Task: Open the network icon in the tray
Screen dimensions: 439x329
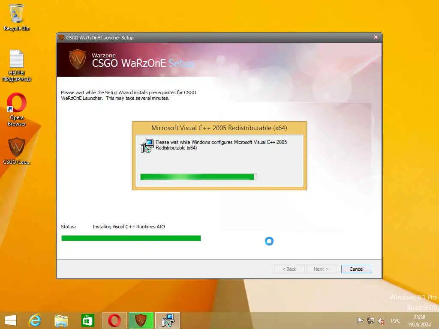Action: (371, 320)
